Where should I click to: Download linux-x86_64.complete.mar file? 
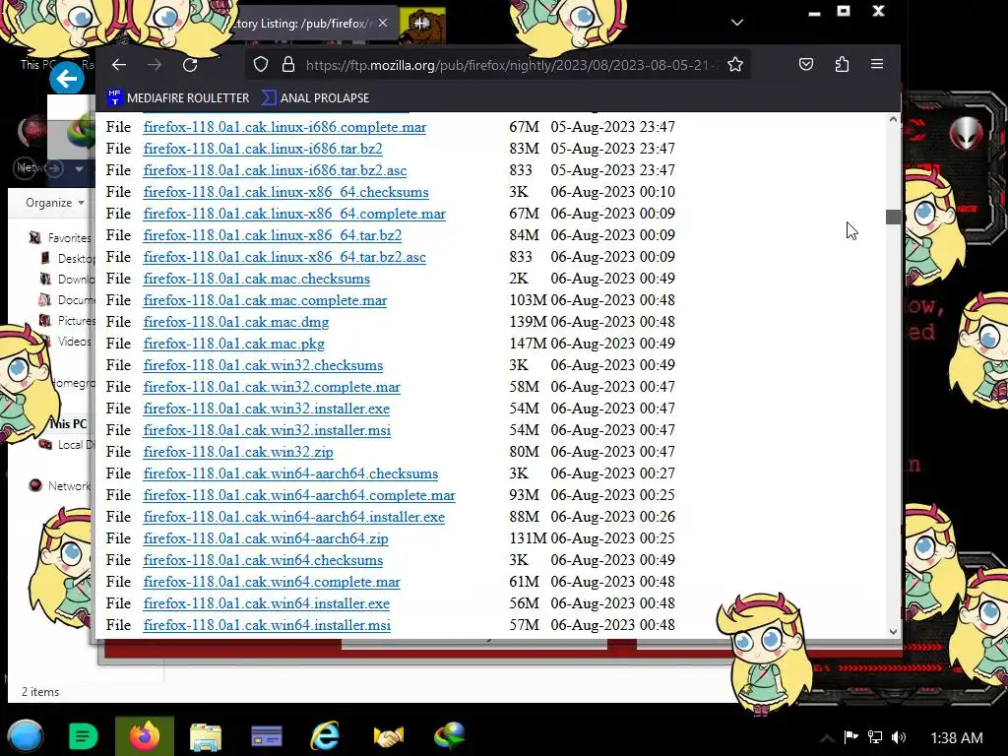pyautogui.click(x=294, y=214)
